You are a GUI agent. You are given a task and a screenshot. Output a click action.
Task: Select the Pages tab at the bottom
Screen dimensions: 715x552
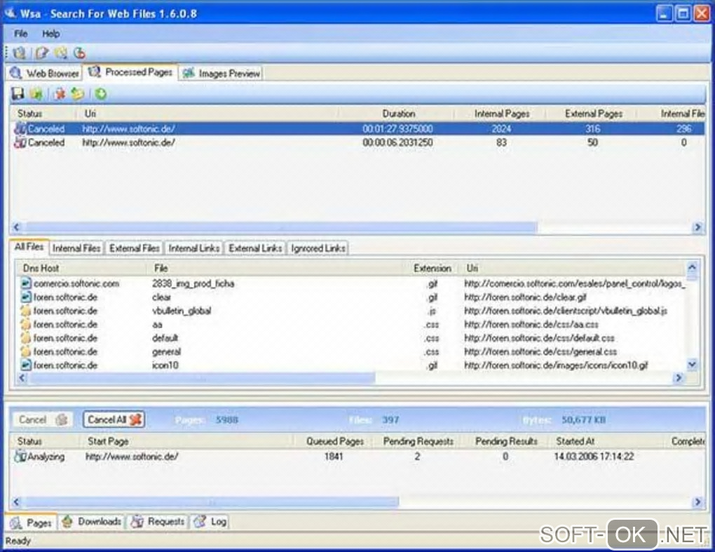pyautogui.click(x=31, y=523)
